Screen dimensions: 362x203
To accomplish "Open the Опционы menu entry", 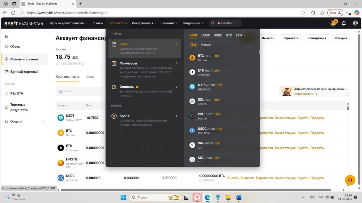I will [x=144, y=91].
